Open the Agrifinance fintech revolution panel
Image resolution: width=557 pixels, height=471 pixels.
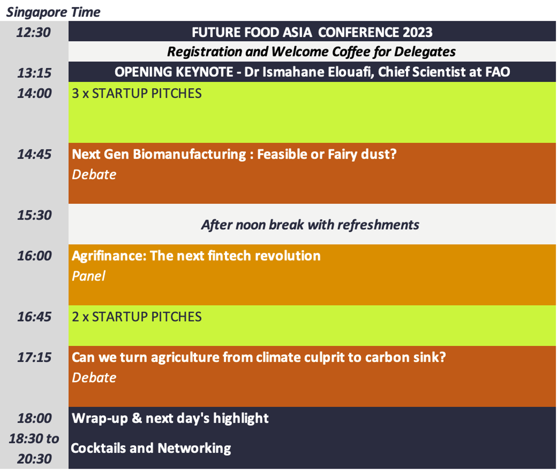pos(196,256)
